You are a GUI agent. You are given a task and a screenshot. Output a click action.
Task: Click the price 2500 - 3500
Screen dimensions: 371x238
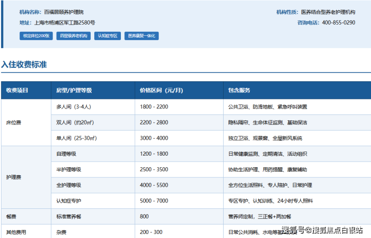pos(154,169)
